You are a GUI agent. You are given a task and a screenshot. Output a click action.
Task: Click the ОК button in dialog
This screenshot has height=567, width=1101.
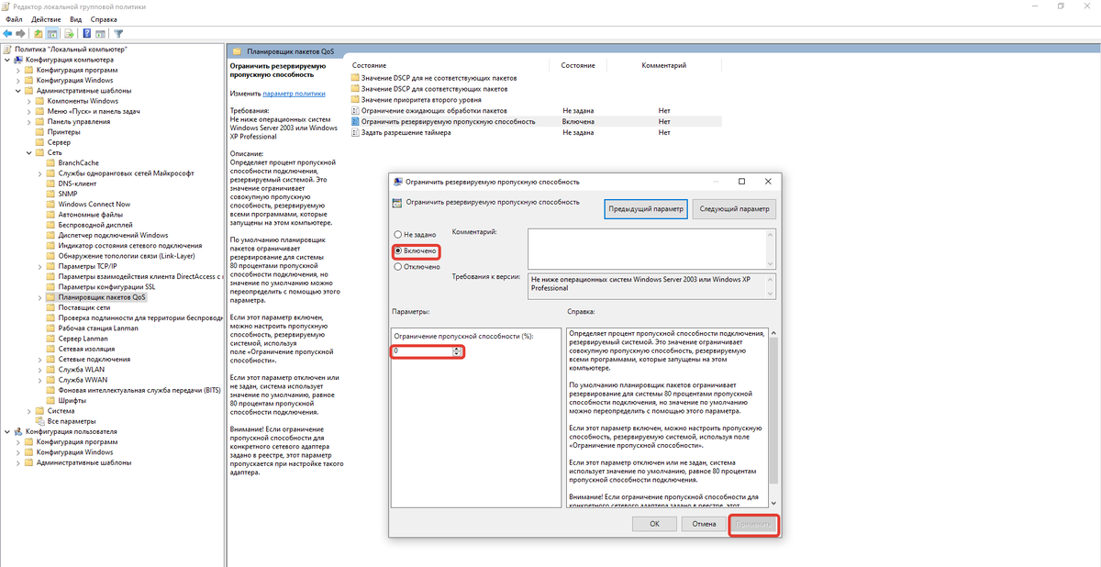point(654,523)
